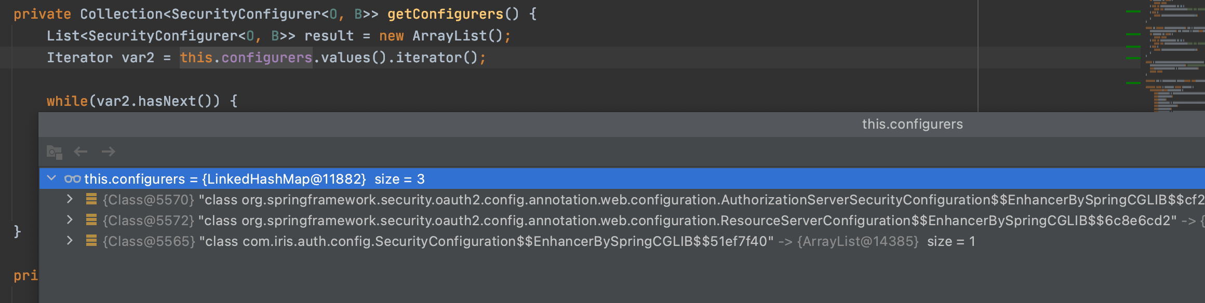Screen dimensions: 1205x303
Task: Expand the ResourceServerConfiguration entry
Action: [x=70, y=220]
